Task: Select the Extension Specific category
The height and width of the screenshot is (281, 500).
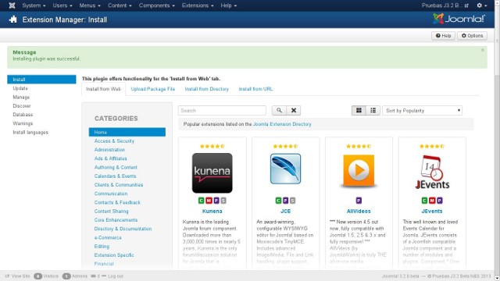Action: tap(114, 255)
